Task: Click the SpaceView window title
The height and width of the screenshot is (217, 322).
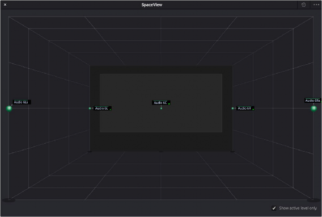Action: coord(152,5)
